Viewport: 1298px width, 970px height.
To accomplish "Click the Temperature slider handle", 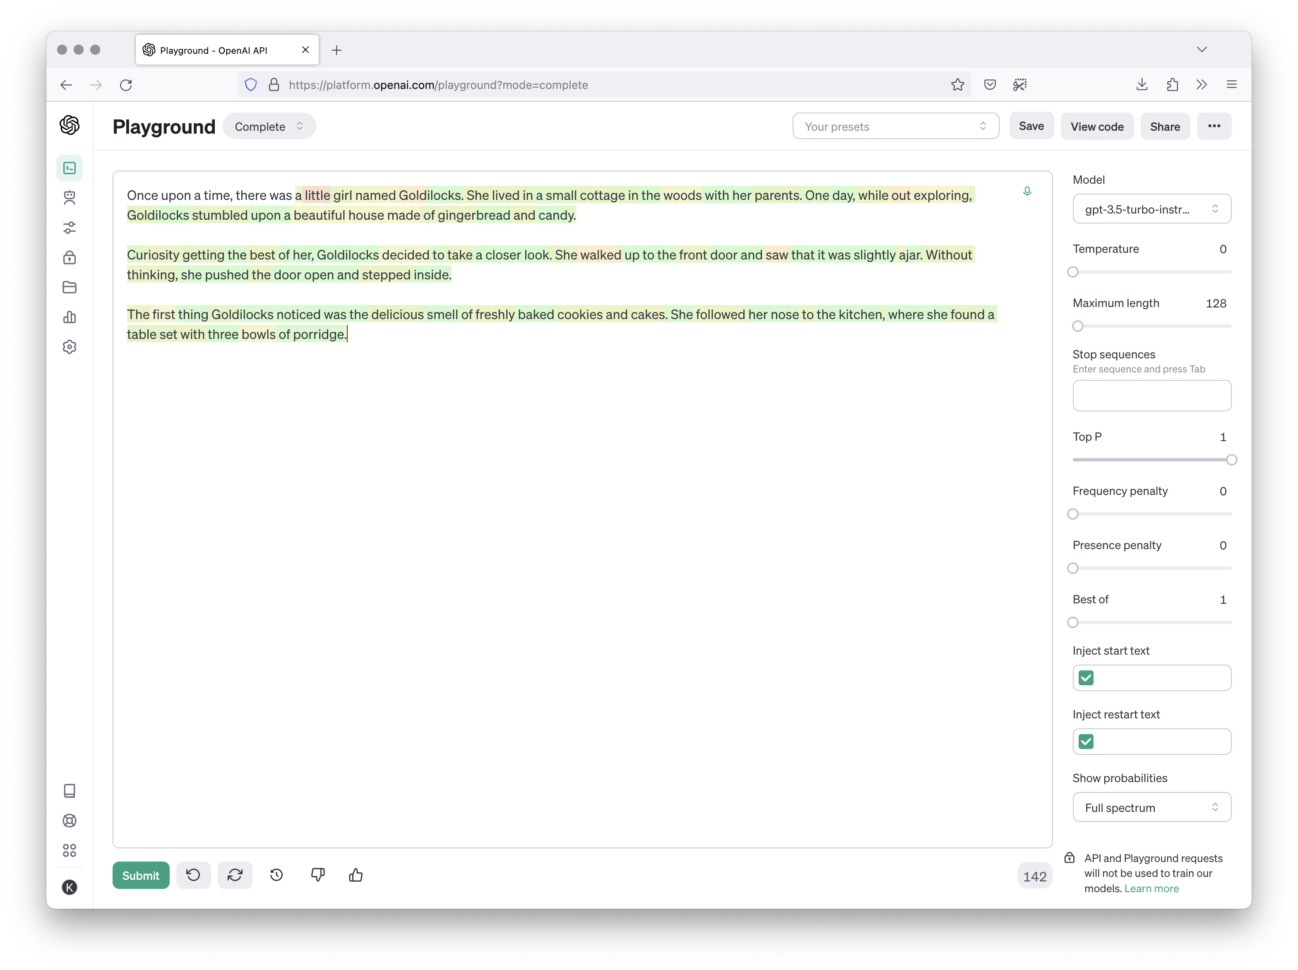I will (1073, 272).
